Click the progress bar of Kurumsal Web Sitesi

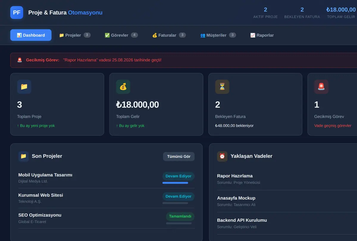(175, 203)
